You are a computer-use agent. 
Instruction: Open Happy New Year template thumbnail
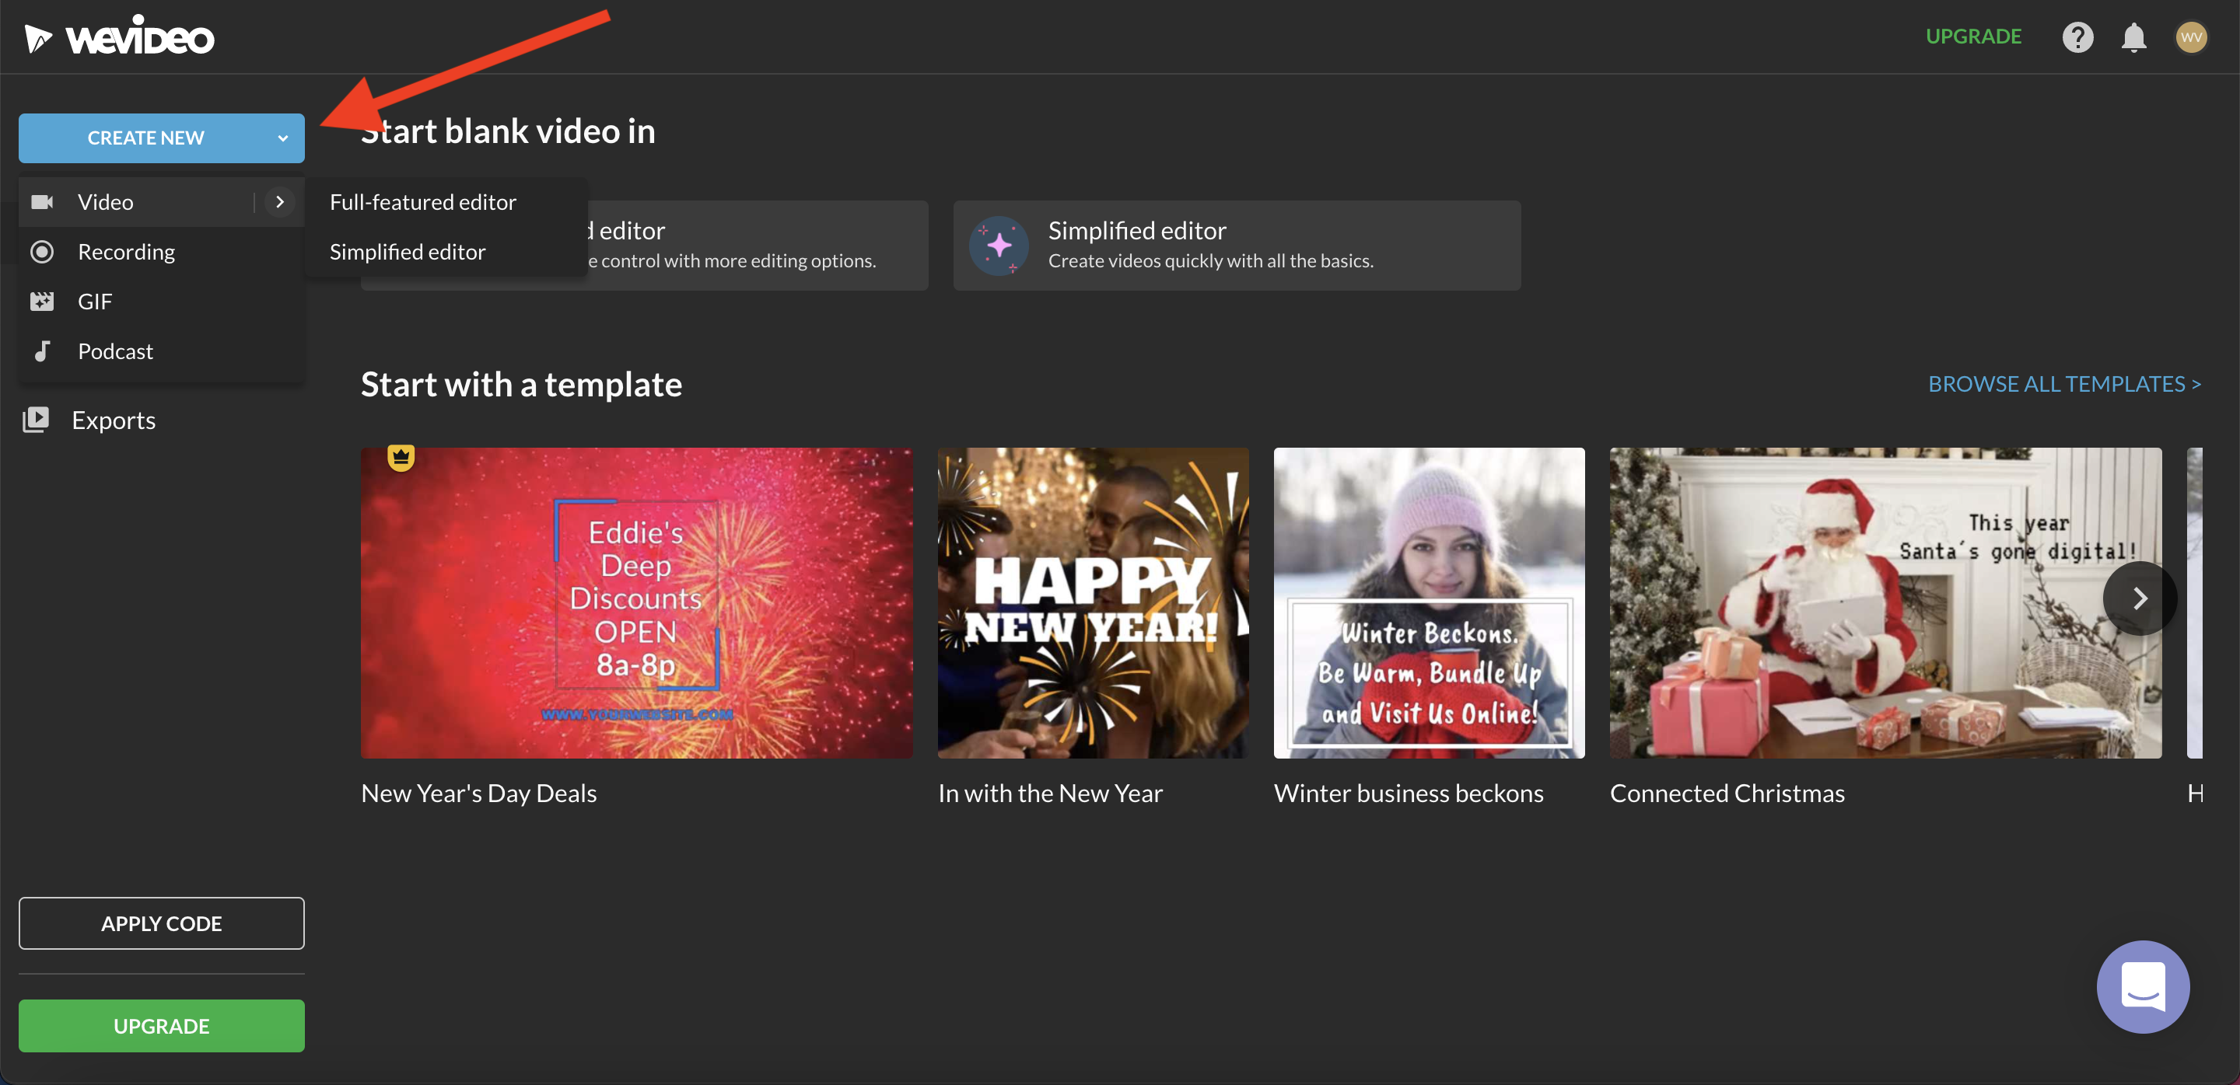coord(1093,603)
